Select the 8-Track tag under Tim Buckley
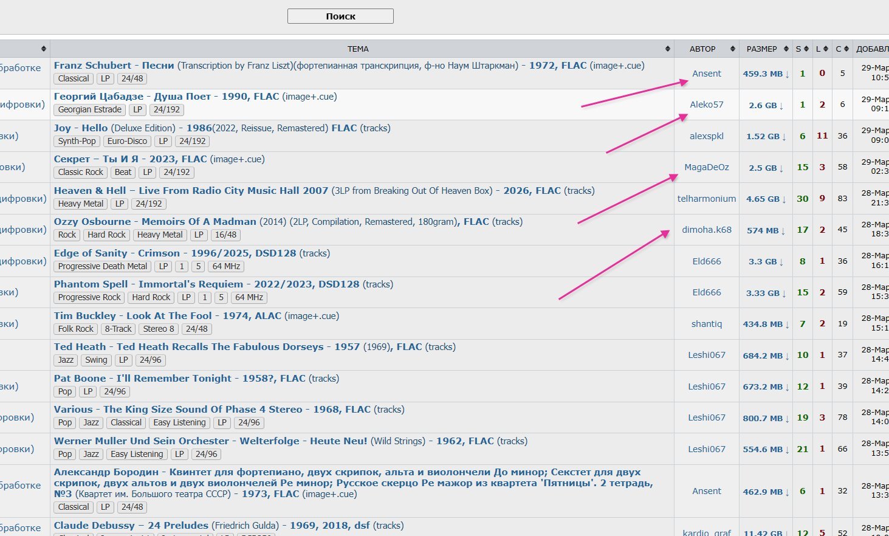Image resolution: width=889 pixels, height=536 pixels. pos(118,329)
